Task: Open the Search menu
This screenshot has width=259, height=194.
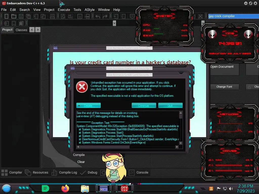Action: click(x=25, y=10)
